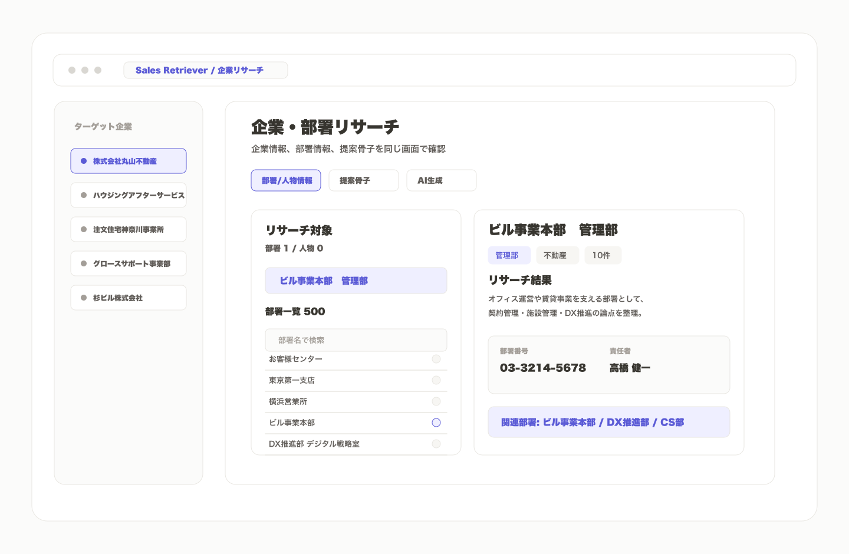Click the ターゲット企業 sidebar heading
Image resolution: width=849 pixels, height=554 pixels.
(103, 127)
